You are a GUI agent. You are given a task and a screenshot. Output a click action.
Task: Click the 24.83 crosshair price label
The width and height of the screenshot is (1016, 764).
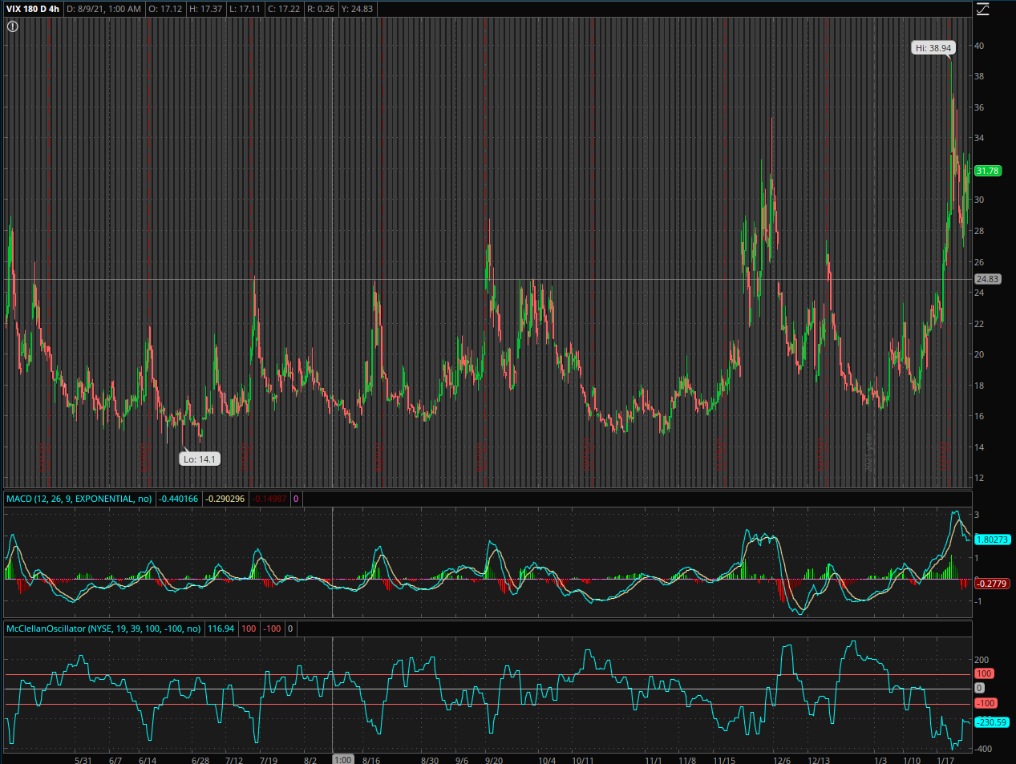(x=987, y=279)
